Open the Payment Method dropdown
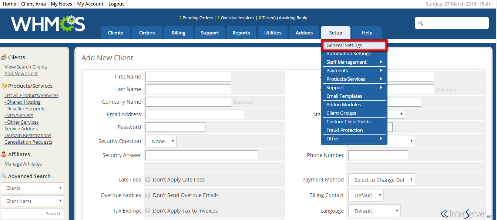 pyautogui.click(x=382, y=180)
